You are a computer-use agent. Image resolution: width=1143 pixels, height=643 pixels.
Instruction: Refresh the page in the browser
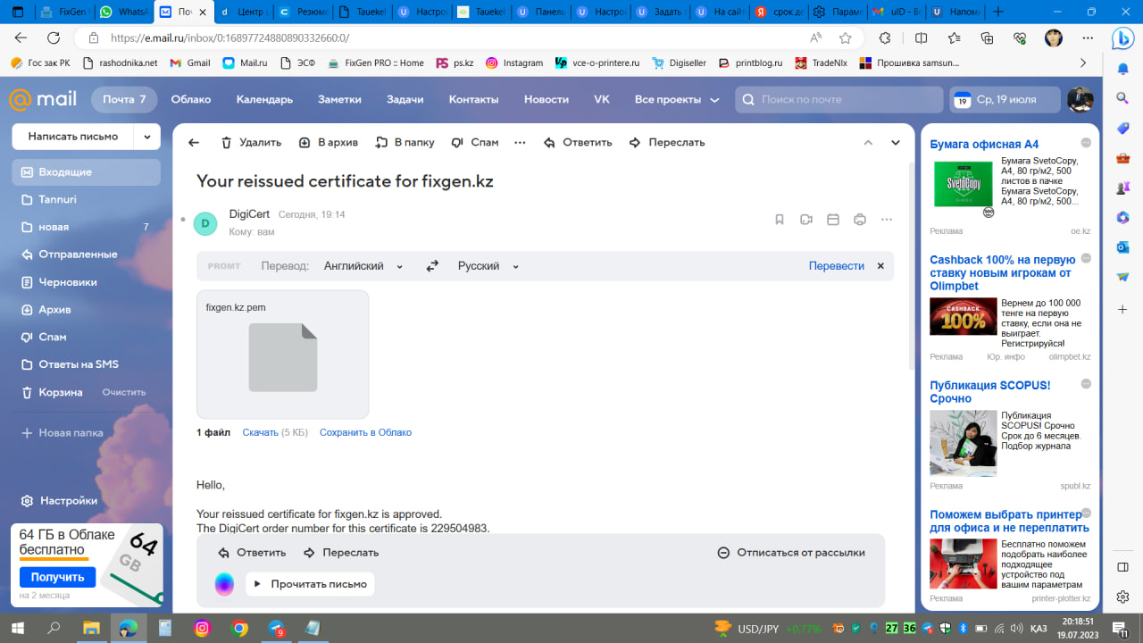click(54, 38)
